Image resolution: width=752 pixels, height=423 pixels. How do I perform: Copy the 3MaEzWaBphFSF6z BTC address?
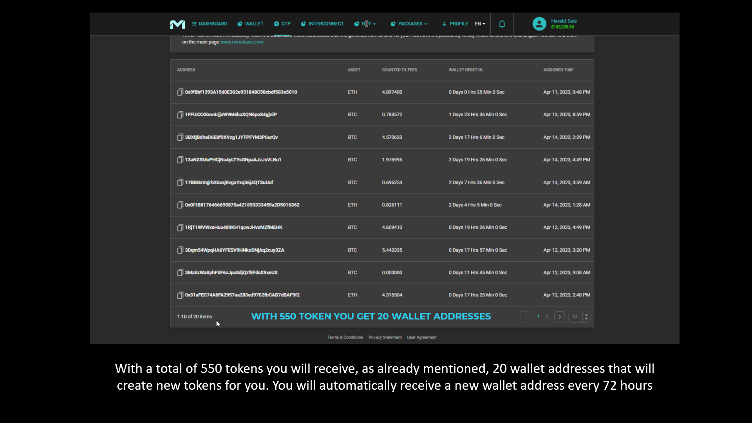coord(180,273)
